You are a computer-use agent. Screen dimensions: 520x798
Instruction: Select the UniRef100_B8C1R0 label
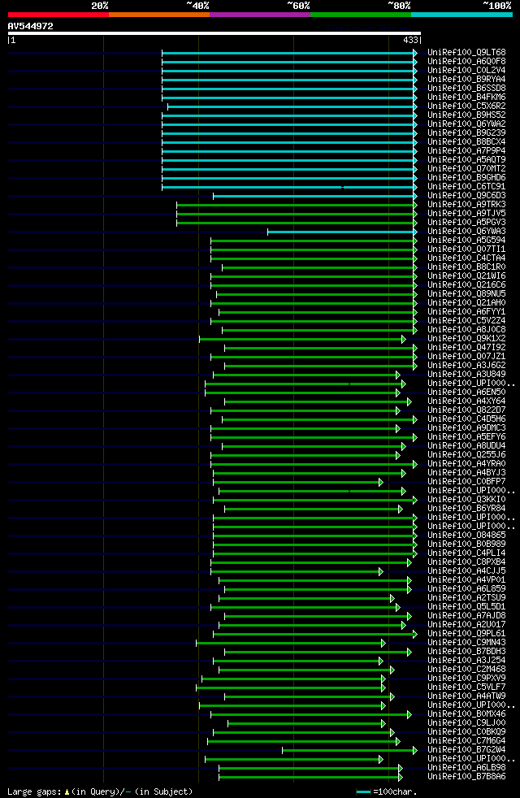pos(466,267)
